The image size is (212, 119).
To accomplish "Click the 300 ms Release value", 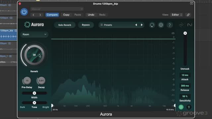I will click(x=185, y=86).
